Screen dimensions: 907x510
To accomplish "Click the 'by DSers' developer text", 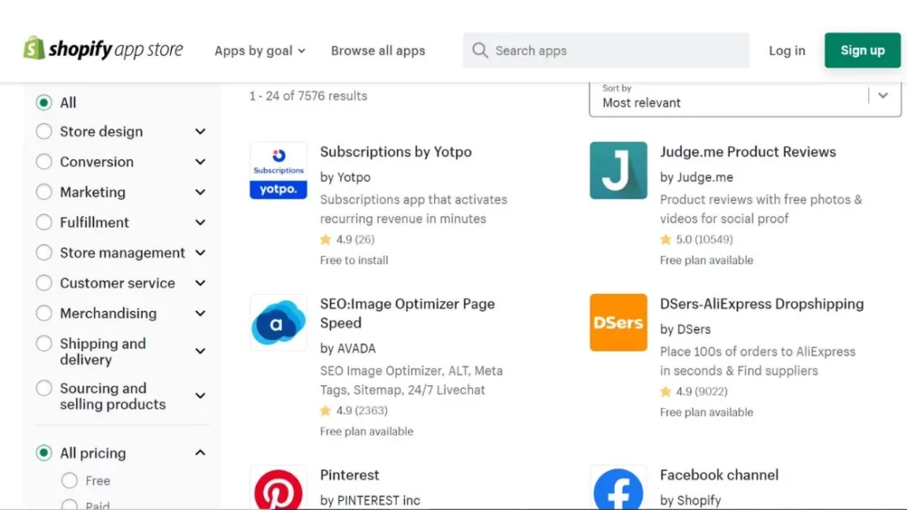I will [686, 329].
